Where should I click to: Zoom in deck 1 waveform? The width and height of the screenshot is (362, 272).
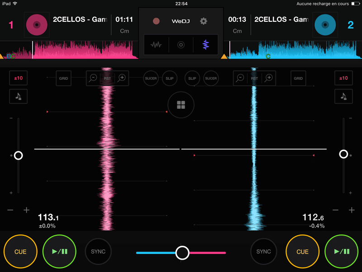[x=122, y=78]
